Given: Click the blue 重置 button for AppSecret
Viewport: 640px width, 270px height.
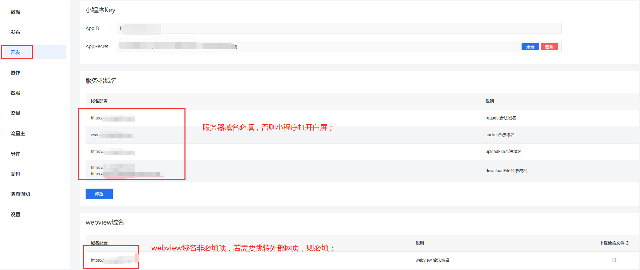Looking at the screenshot, I should 530,47.
